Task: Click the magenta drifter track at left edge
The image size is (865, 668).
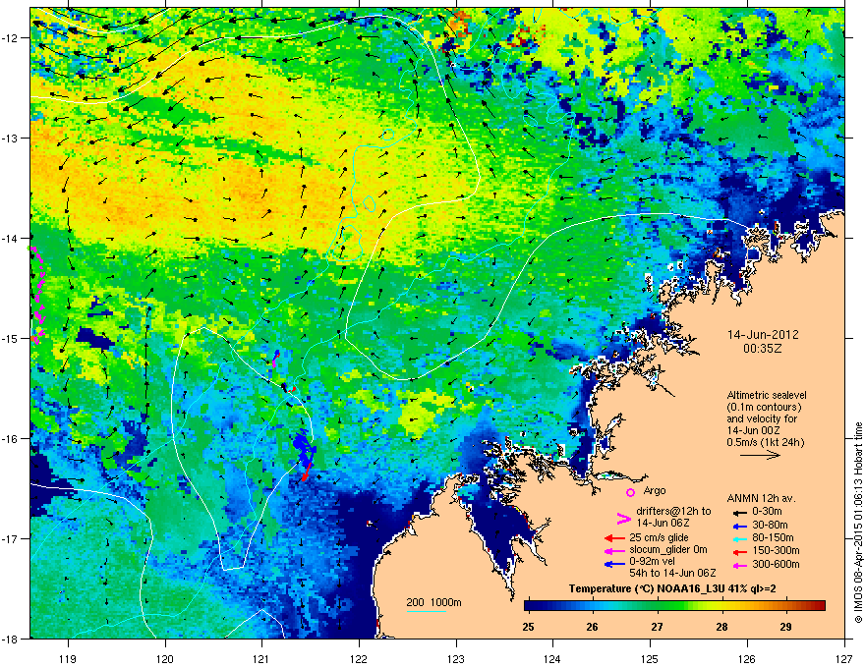Action: [x=37, y=296]
